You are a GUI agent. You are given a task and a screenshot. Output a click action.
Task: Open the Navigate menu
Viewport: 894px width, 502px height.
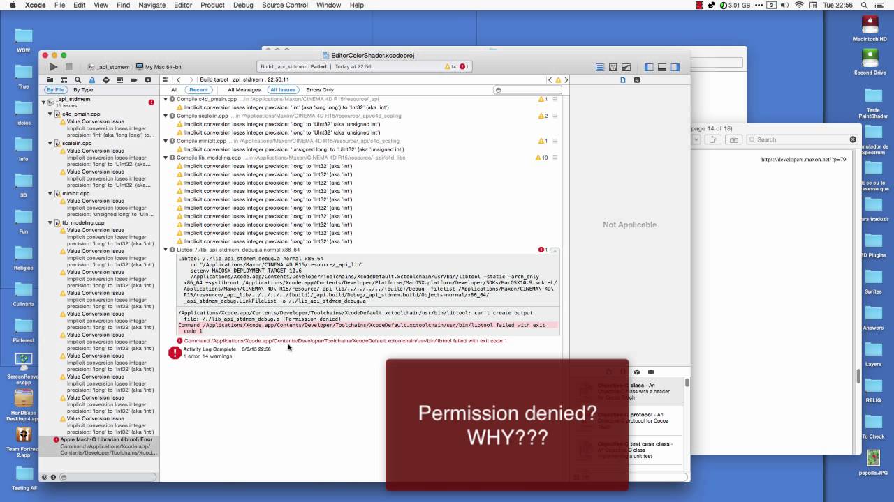pyautogui.click(x=152, y=5)
